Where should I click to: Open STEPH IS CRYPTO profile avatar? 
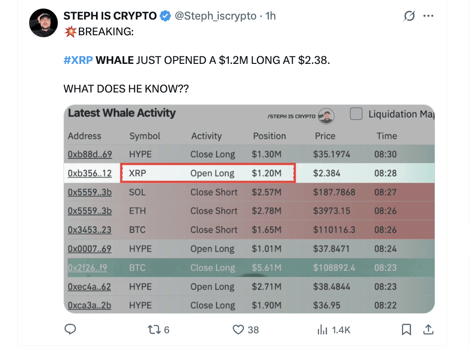44,22
